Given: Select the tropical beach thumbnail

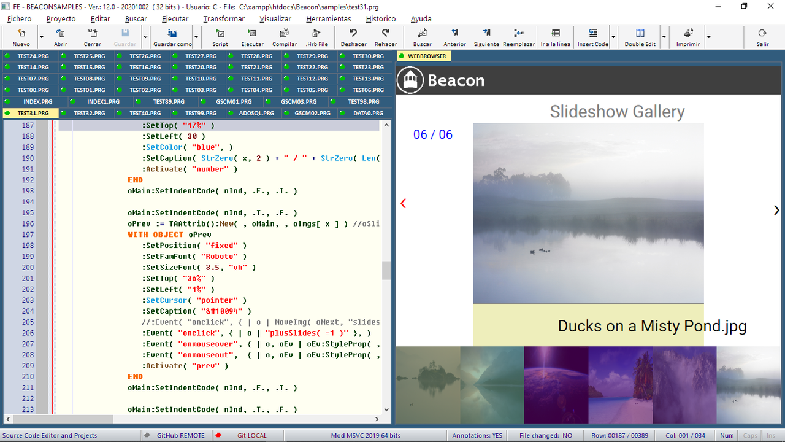Looking at the screenshot, I should (x=621, y=384).
